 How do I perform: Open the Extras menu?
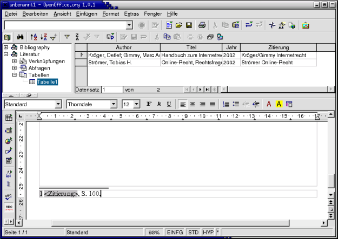(x=131, y=13)
